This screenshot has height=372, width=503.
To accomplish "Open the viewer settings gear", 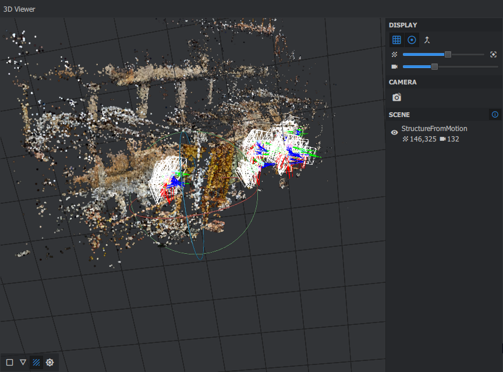I will 49,362.
